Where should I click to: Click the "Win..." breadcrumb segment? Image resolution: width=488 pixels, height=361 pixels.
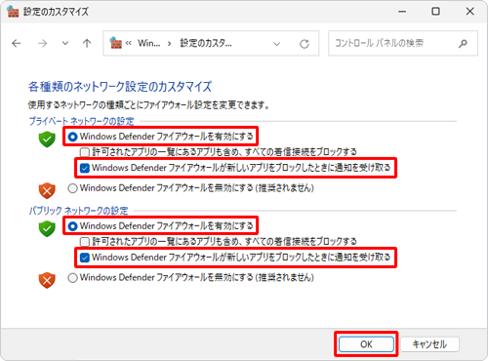point(149,43)
